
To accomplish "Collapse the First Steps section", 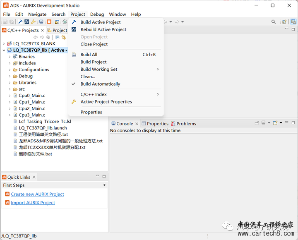I will coord(104,185).
